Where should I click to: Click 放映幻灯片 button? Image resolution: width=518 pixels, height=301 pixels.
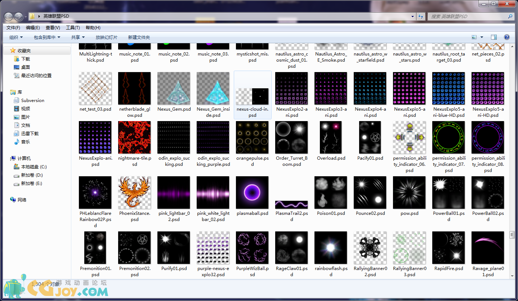point(106,37)
